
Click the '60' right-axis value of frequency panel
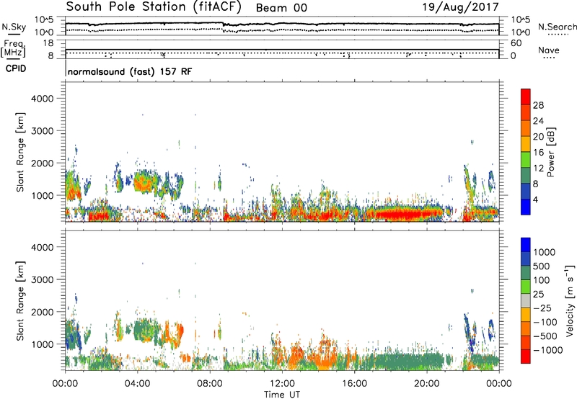516,43
